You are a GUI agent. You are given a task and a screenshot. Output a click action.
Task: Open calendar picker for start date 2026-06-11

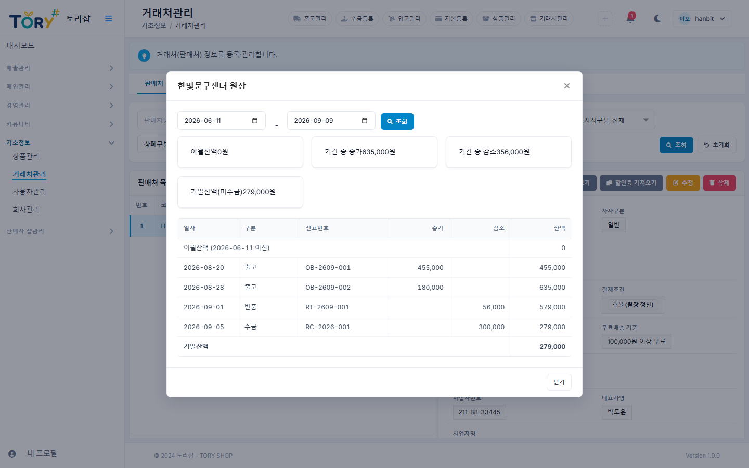(255, 121)
